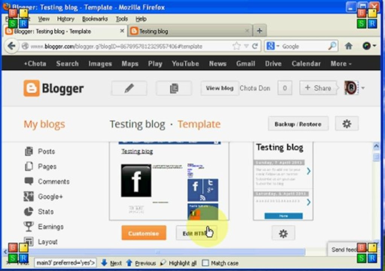The width and height of the screenshot is (385, 271).
Task: Open mobile template gear icon
Action: pos(283,233)
